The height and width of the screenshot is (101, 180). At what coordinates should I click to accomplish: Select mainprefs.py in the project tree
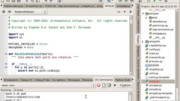pos(157,57)
